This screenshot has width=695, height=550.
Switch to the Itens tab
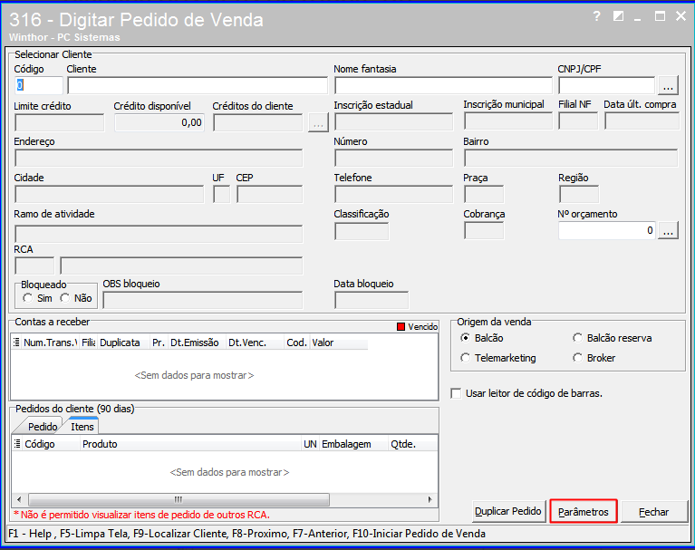pos(82,426)
